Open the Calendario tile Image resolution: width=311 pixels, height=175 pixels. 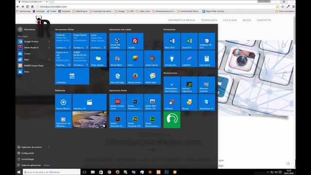pos(72,76)
